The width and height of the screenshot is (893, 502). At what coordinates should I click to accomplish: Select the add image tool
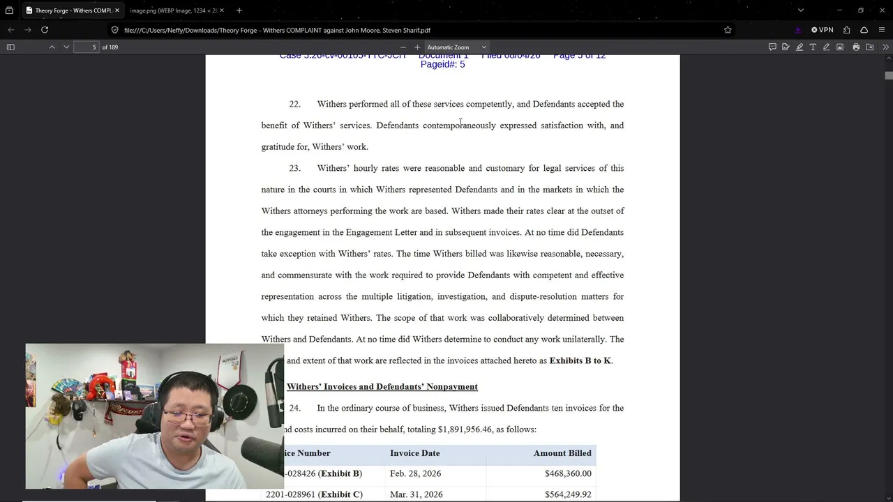(840, 47)
